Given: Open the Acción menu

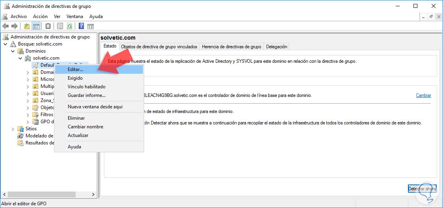Looking at the screenshot, I should (x=41, y=16).
